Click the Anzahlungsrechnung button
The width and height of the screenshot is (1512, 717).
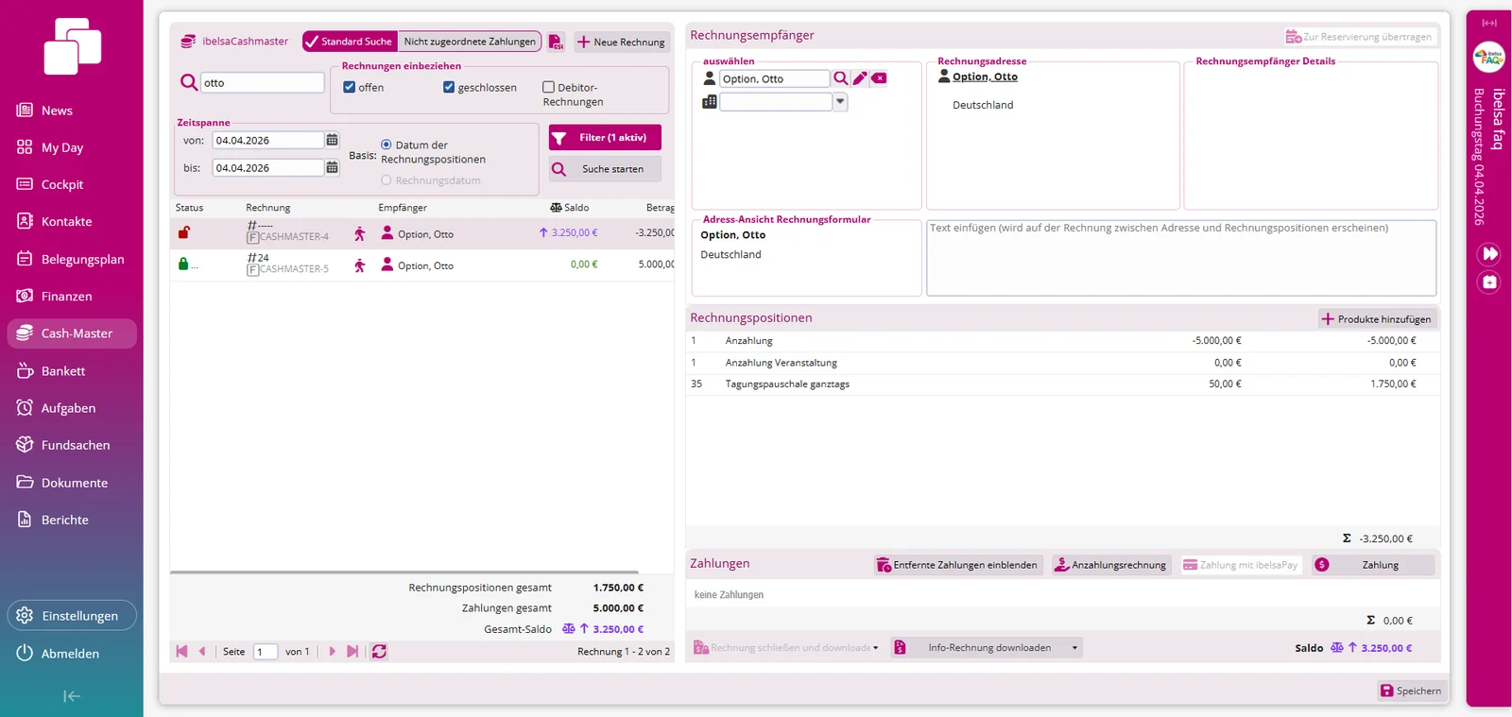coord(1111,565)
